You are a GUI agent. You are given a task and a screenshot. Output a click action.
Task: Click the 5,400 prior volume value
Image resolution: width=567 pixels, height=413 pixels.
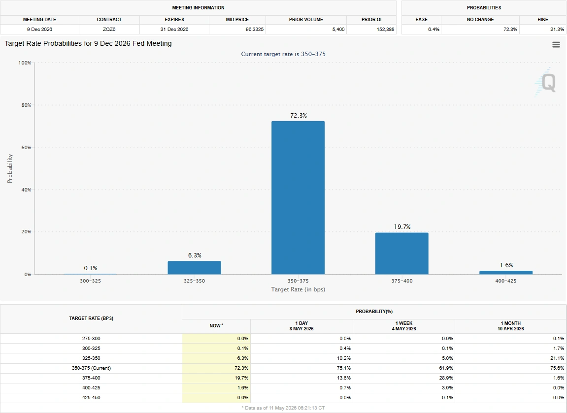(338, 29)
